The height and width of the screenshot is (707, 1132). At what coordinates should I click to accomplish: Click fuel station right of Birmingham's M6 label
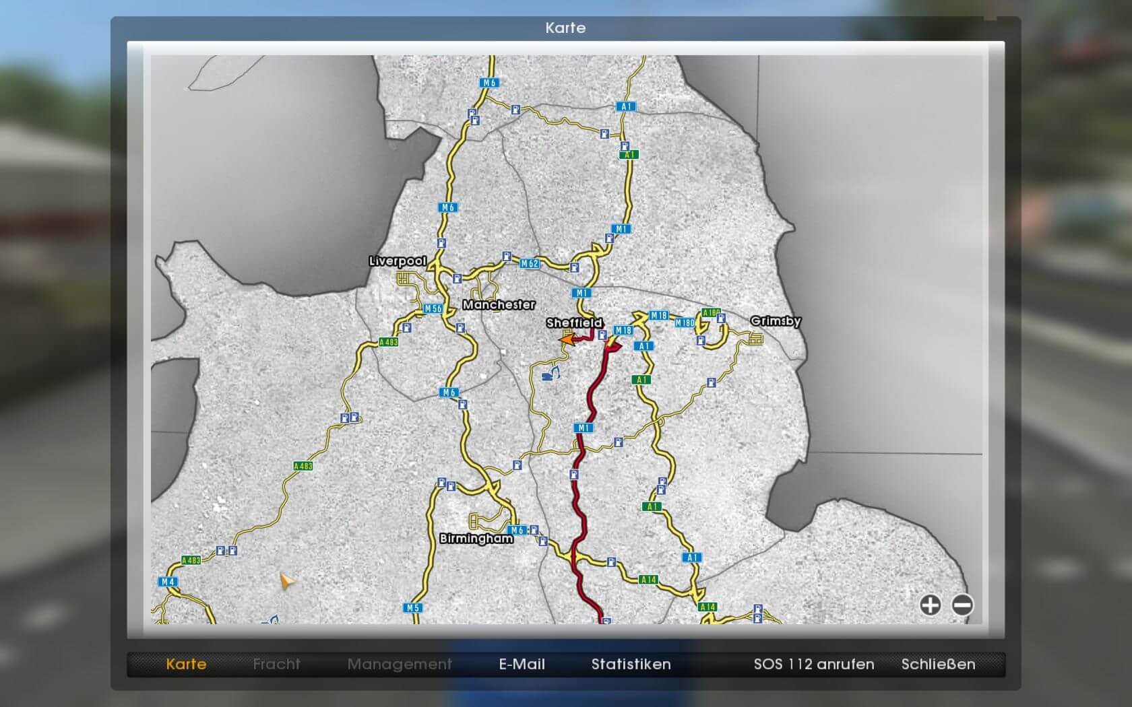534,530
